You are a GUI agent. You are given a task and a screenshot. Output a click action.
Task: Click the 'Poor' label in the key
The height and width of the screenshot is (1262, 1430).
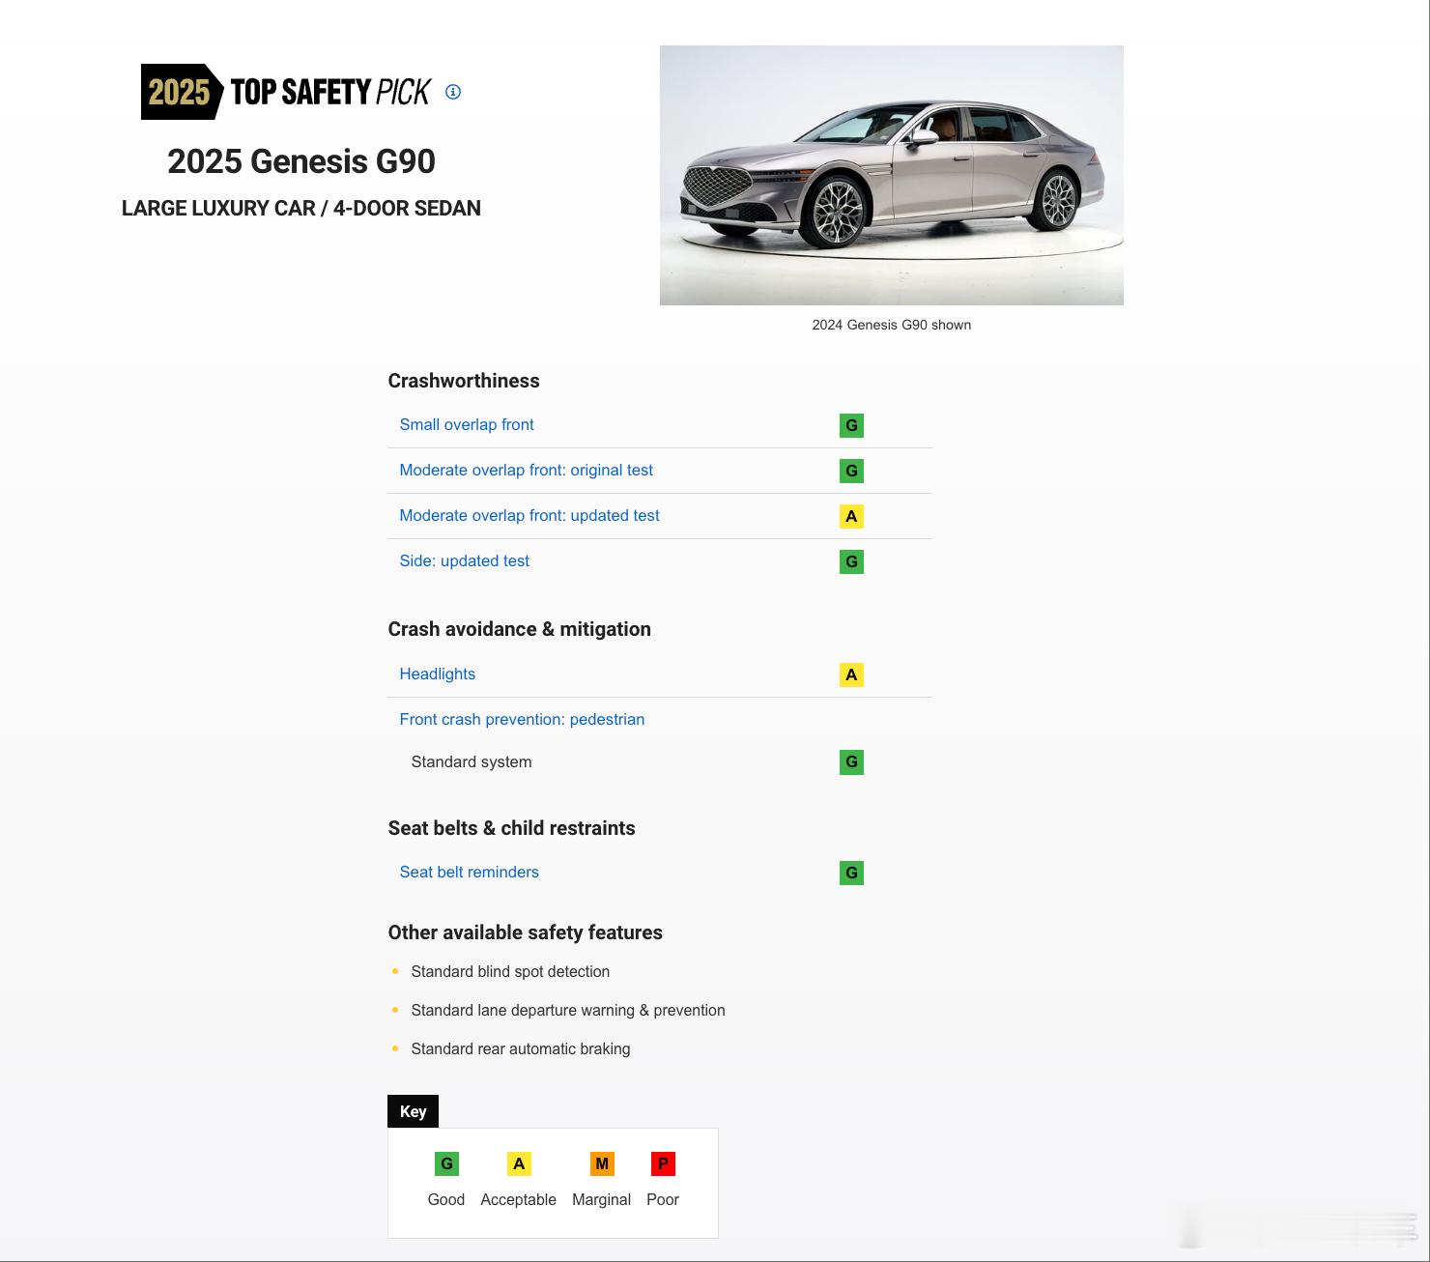click(663, 1199)
